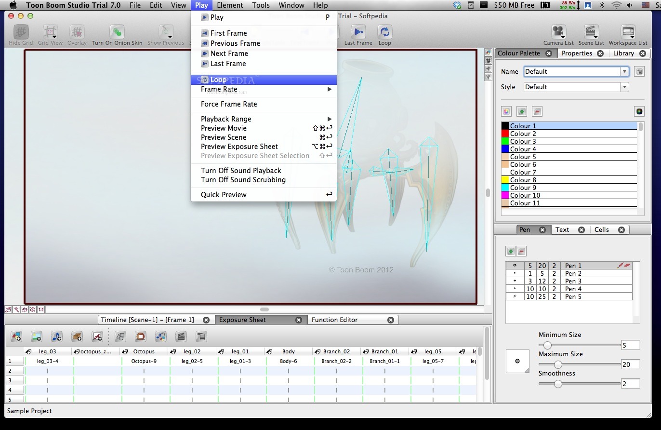
Task: Click the camera icon beside the drawing view
Action: (x=488, y=60)
